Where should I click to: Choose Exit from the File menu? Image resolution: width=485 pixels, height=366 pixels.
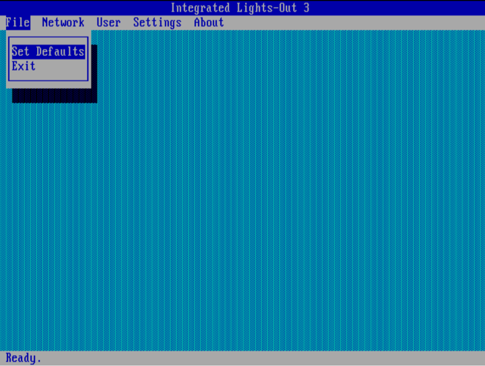(x=24, y=66)
